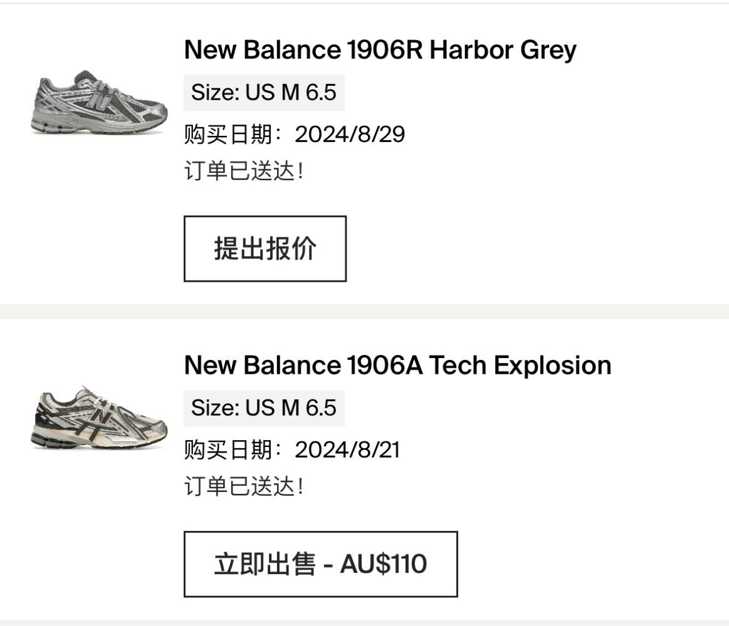Select the size tag under Tech Explosion

[x=264, y=408]
